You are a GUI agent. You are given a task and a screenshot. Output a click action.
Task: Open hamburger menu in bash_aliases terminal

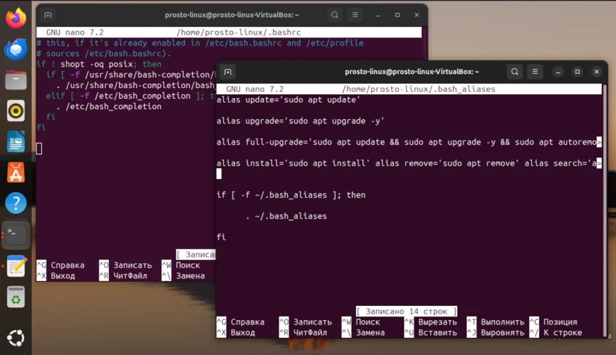[535, 72]
